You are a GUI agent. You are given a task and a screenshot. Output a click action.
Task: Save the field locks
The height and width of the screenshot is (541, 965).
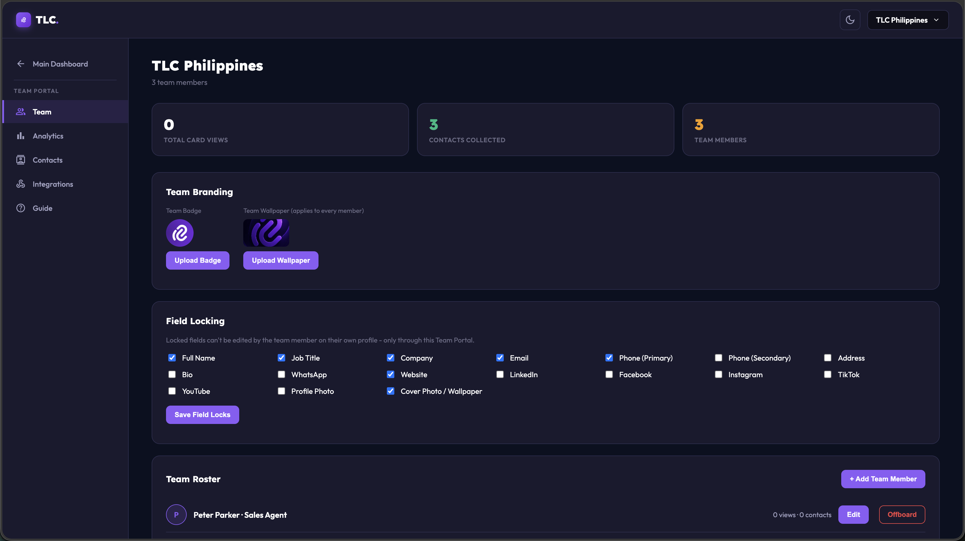point(202,414)
